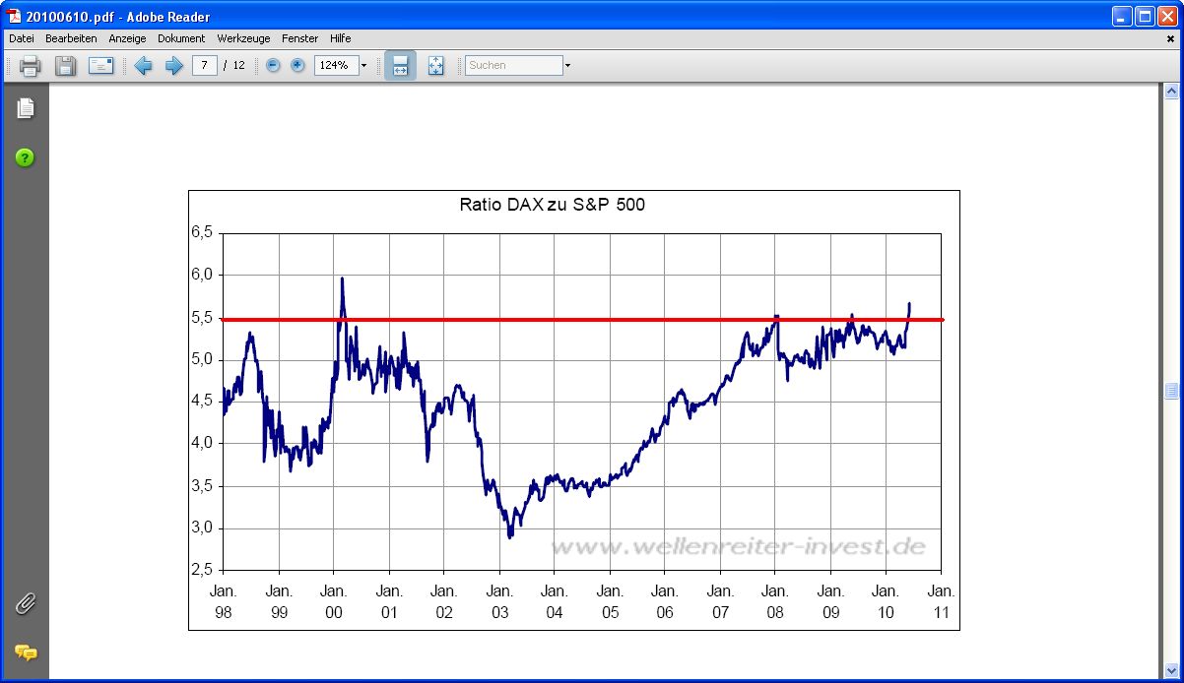Viewport: 1184px width, 683px height.
Task: Click x-axis label 'Jan. 11'
Action: tap(942, 601)
